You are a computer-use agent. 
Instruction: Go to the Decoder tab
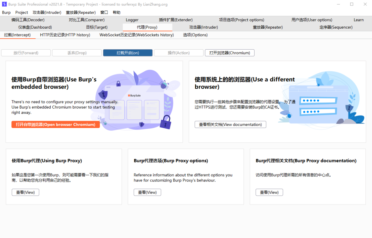[28, 20]
